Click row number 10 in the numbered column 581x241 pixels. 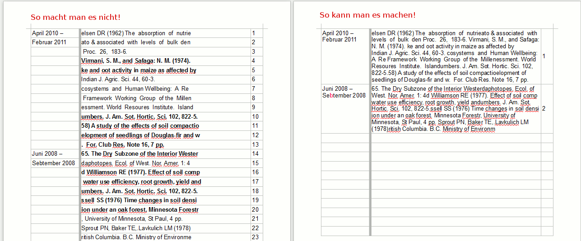pyautogui.click(x=256, y=116)
